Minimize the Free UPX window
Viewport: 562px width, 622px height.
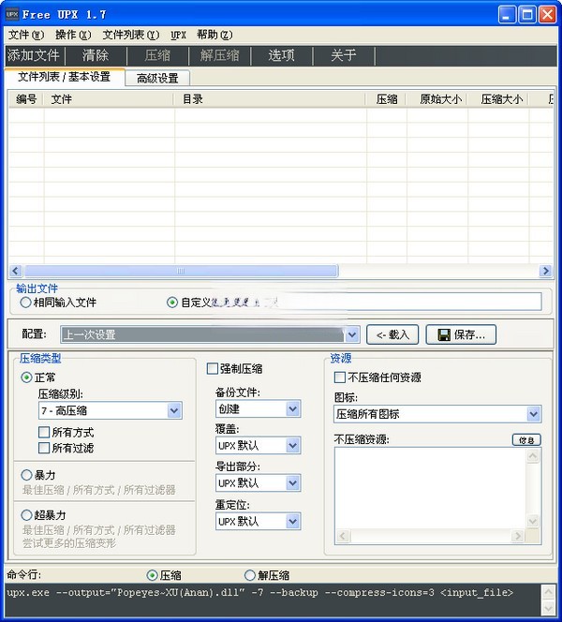(x=507, y=15)
